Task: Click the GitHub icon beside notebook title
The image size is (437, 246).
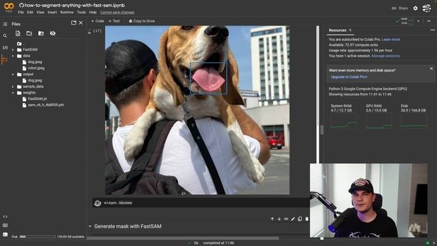Action: (x=21, y=5)
